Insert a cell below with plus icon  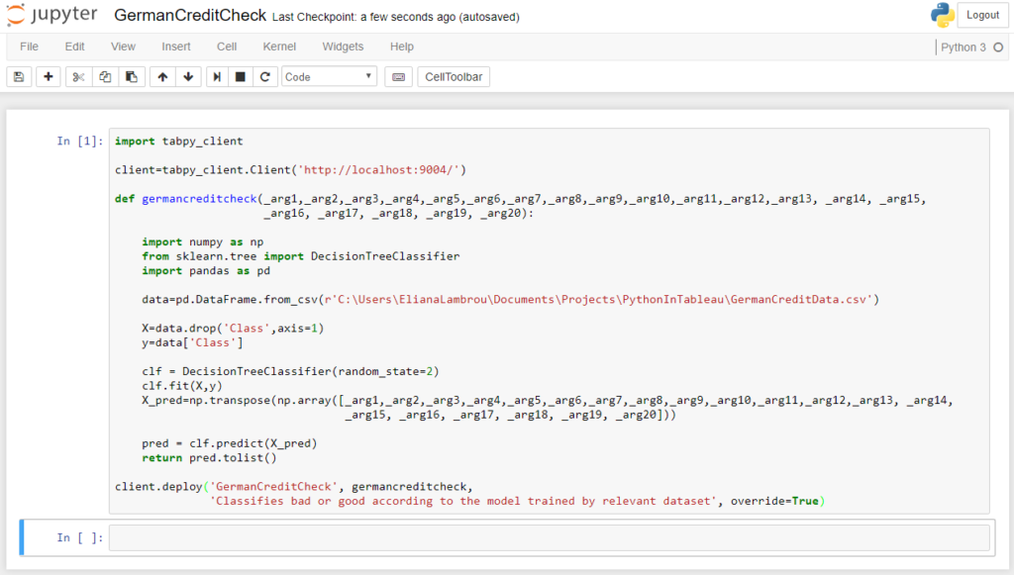coord(48,77)
